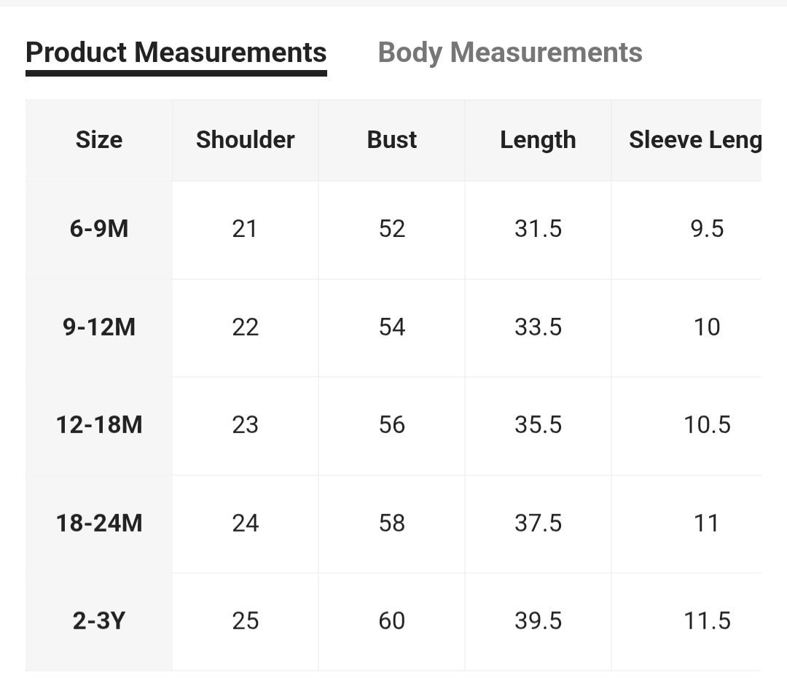Click the Bust column header
The image size is (787, 681).
(x=392, y=140)
